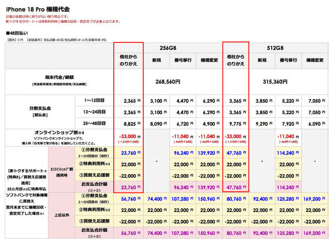Click the 512GB 新規 column header
329x242 pixels.
262,60
